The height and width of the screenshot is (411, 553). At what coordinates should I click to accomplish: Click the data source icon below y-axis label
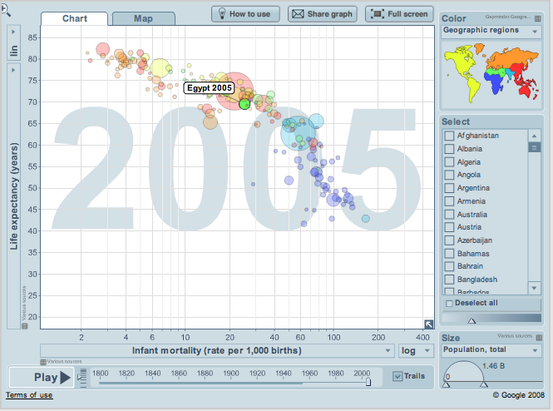pyautogui.click(x=24, y=325)
